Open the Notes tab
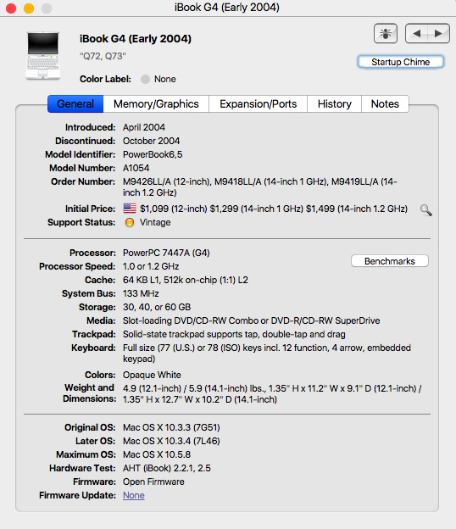The height and width of the screenshot is (529, 456). pos(385,104)
